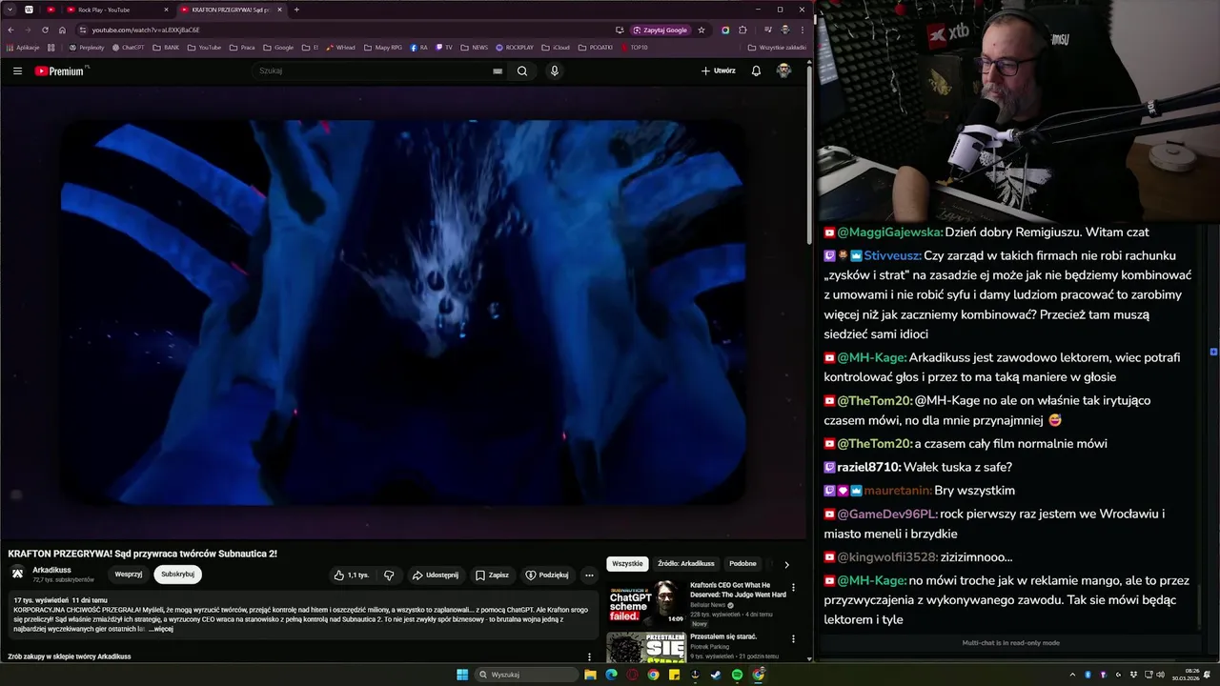This screenshot has height=686, width=1220.
Task: Share the video via Udostępnij
Action: click(x=436, y=575)
